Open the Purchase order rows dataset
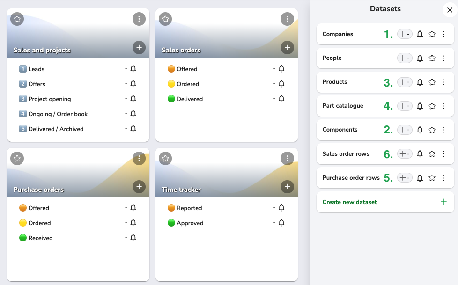 pyautogui.click(x=351, y=177)
